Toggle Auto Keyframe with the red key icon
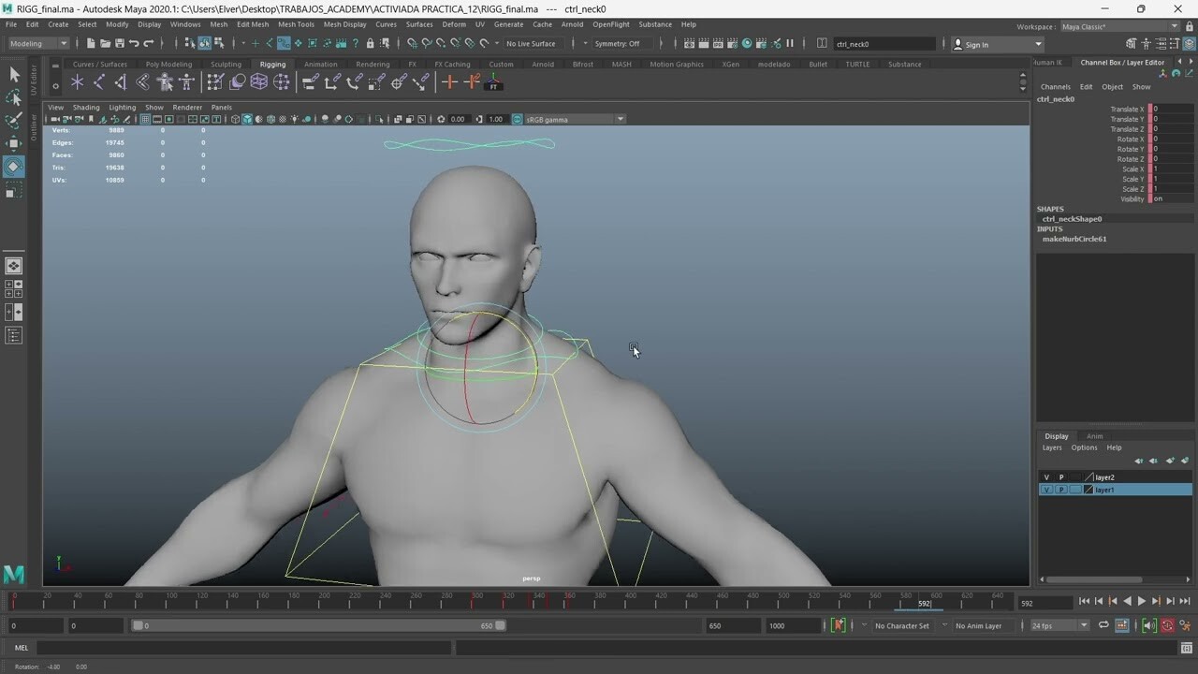 (1167, 625)
